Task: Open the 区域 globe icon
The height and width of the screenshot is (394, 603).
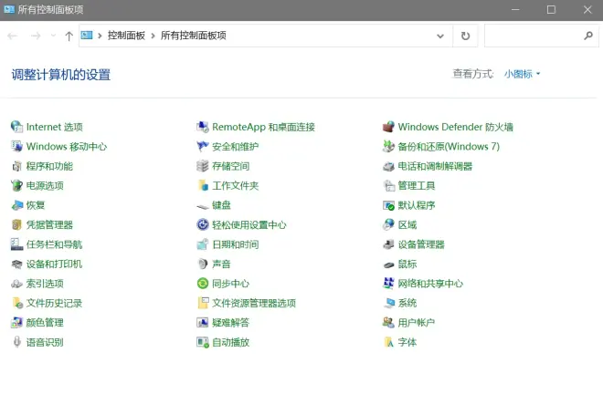Action: [388, 224]
